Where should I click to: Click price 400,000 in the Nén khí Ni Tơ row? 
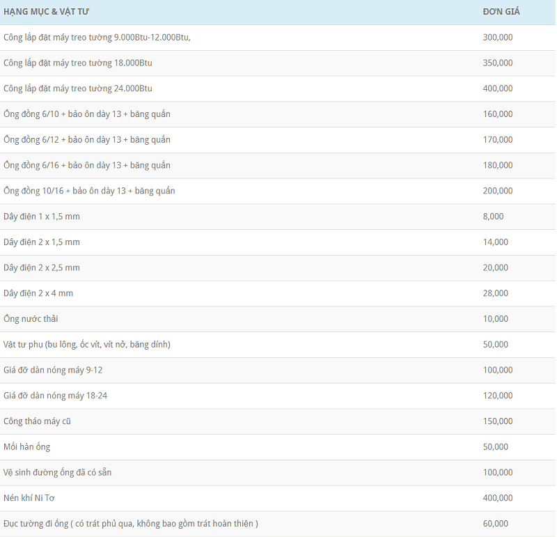(x=498, y=498)
